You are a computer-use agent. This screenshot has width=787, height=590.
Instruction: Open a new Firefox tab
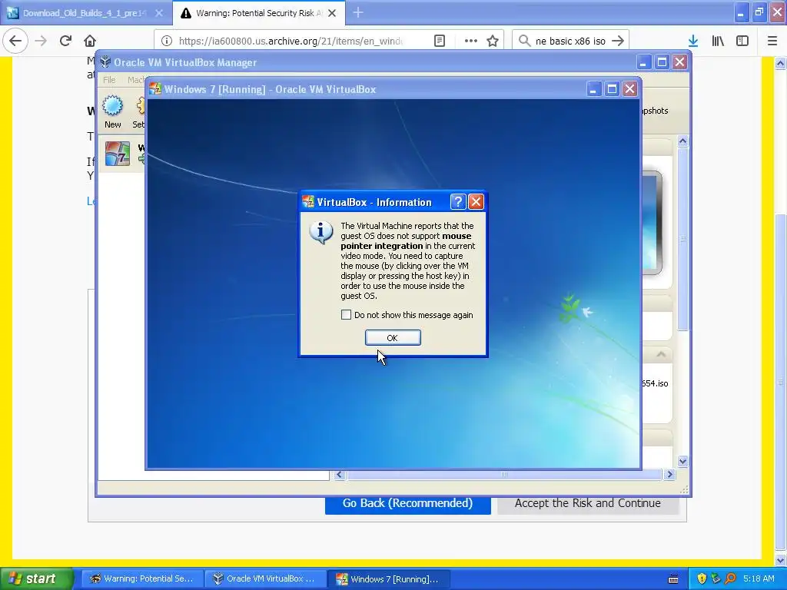click(x=358, y=13)
